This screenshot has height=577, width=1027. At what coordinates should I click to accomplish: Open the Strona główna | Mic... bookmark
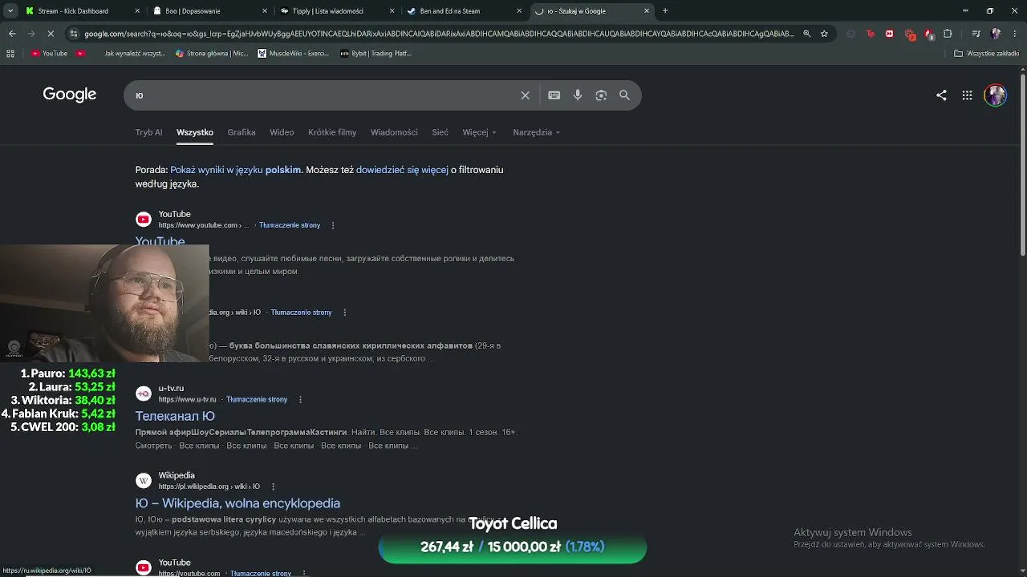[x=212, y=54]
